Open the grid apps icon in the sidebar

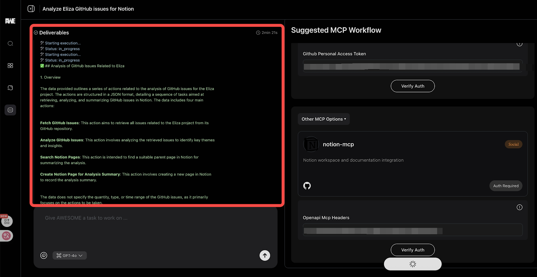pos(10,65)
